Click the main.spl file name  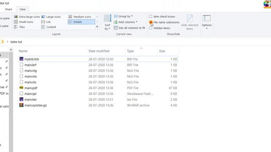coord(30,94)
